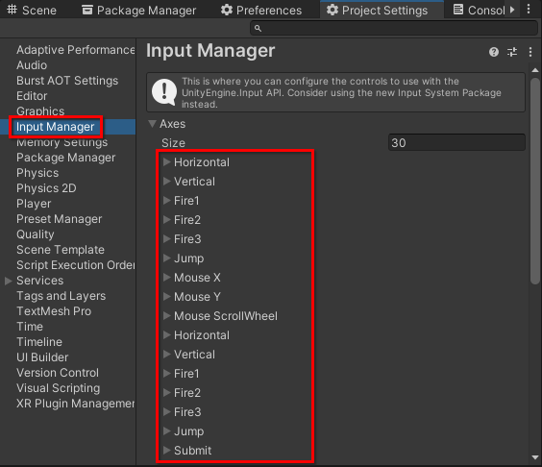
Task: Click the tab overflow arrow next to Console
Action: (512, 10)
